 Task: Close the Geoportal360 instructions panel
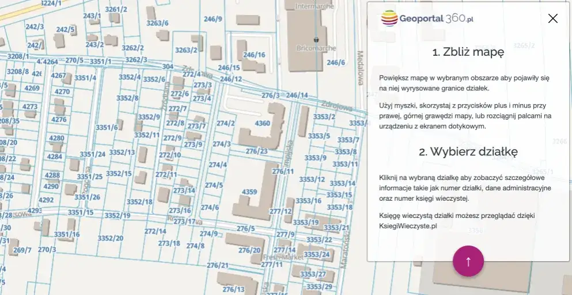coord(552,18)
